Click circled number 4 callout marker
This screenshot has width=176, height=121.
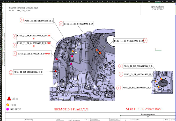(x=22, y=20)
